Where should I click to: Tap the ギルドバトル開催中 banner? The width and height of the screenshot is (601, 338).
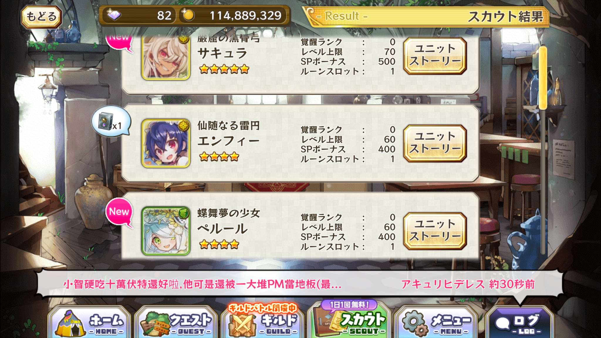262,308
